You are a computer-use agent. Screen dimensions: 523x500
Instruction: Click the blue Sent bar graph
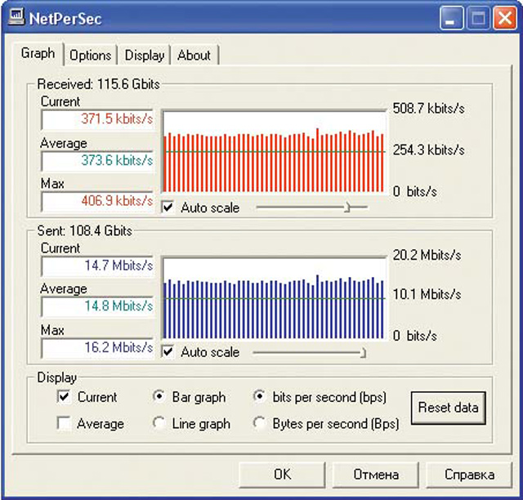coord(274,298)
